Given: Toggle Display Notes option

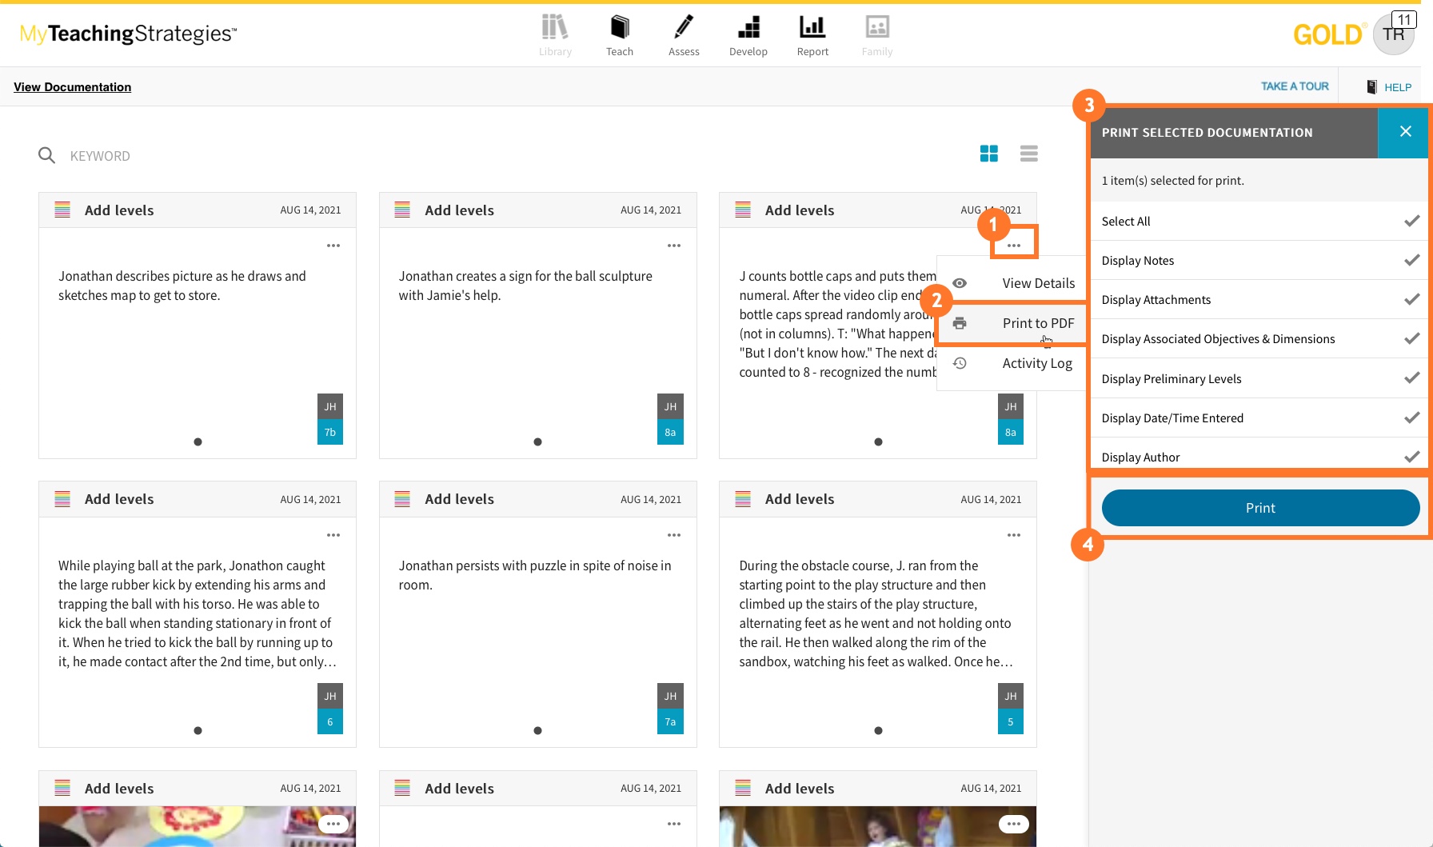Looking at the screenshot, I should tap(1411, 261).
